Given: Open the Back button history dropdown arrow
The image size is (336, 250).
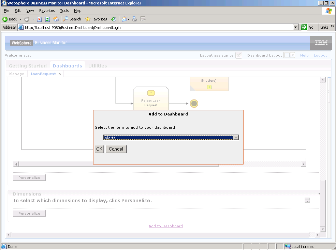Looking at the screenshot, I should coord(20,19).
